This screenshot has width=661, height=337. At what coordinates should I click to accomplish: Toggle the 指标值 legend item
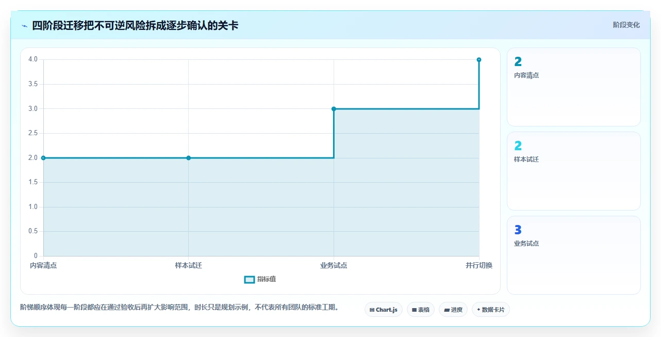(x=260, y=279)
